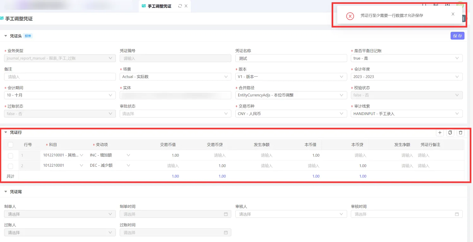Click the refresh icon on 手工调整凭证 tab
Screen dimensions: 473x242
[x=180, y=6]
